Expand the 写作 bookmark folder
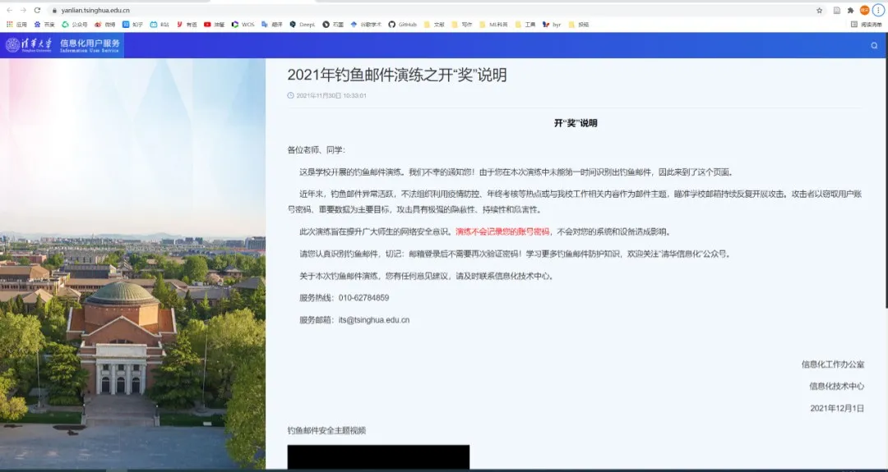This screenshot has width=888, height=472. (461, 25)
